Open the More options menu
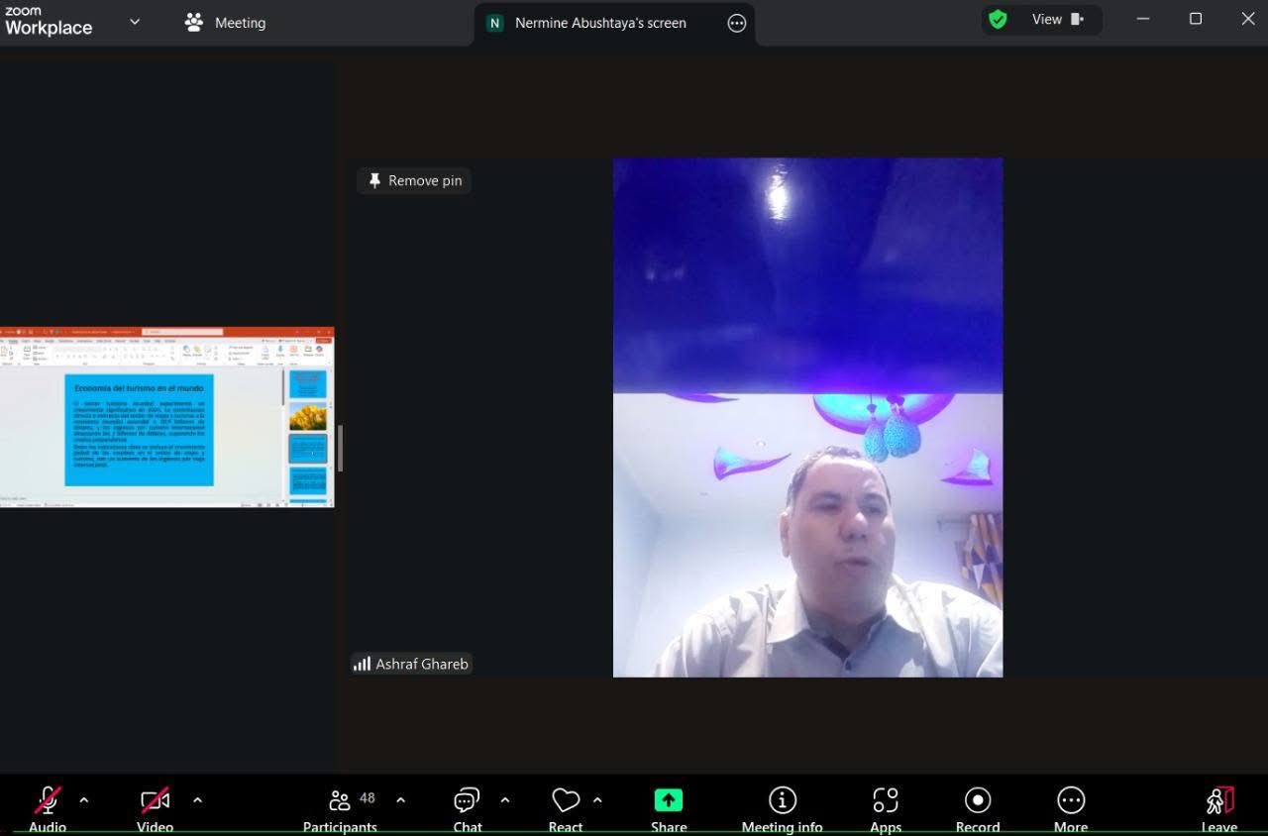The height and width of the screenshot is (836, 1268). (1071, 806)
